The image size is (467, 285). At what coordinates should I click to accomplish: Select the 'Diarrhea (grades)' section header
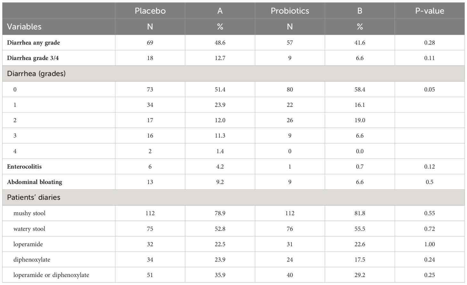pos(36,73)
